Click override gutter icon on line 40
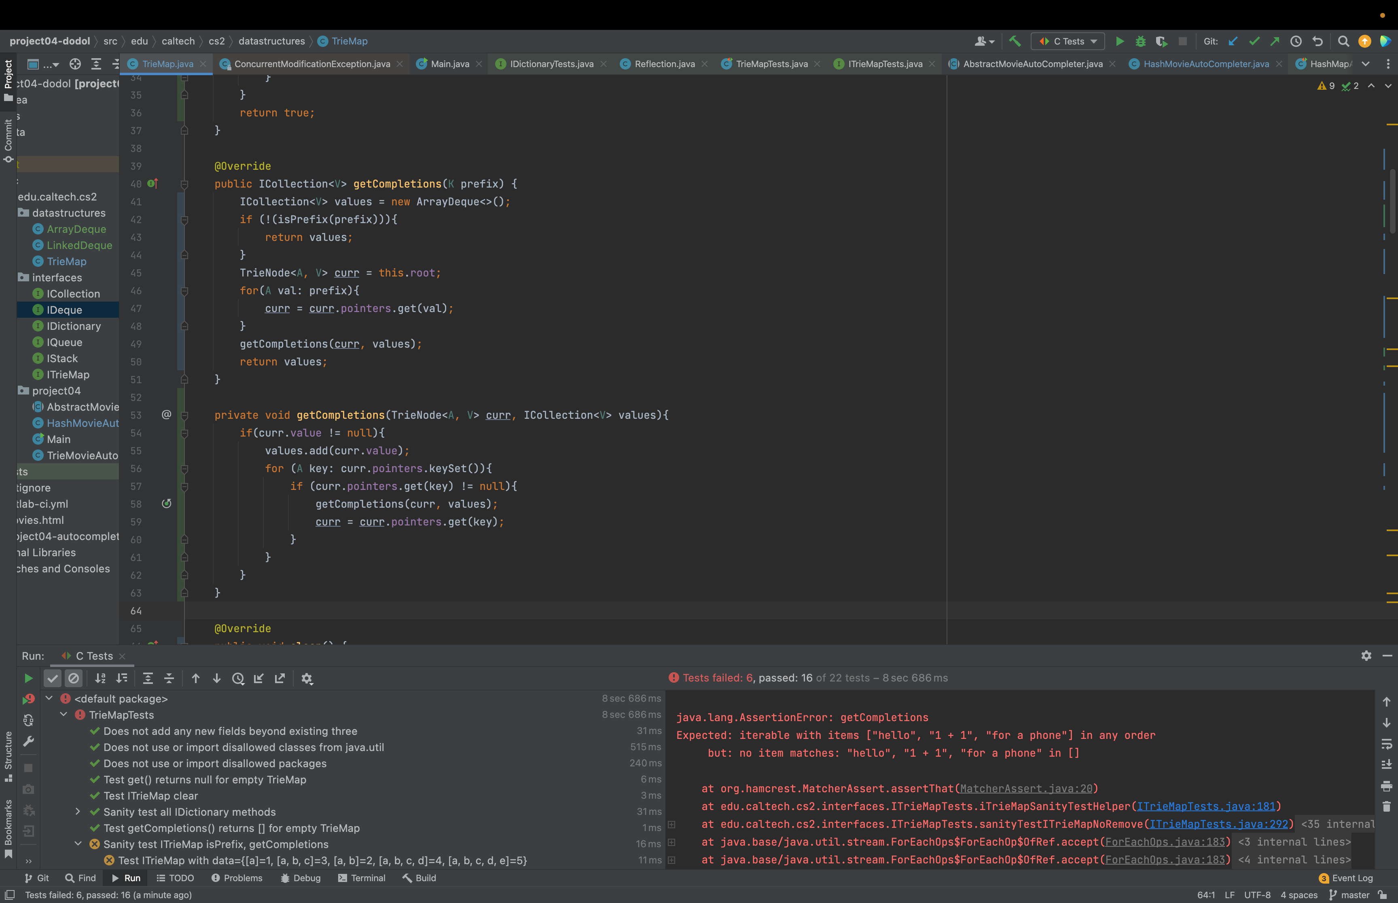 point(153,184)
